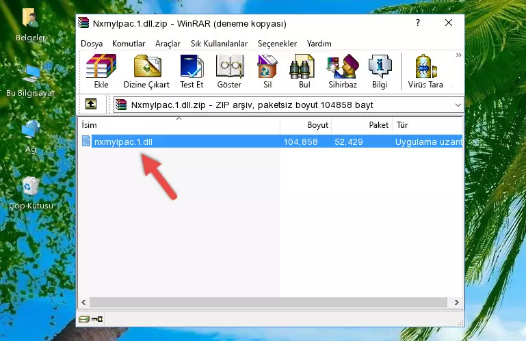Select the nxmylpac.1.dll file row
This screenshot has height=341, width=526.
coord(271,141)
